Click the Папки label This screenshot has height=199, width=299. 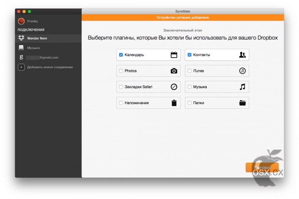pos(199,103)
